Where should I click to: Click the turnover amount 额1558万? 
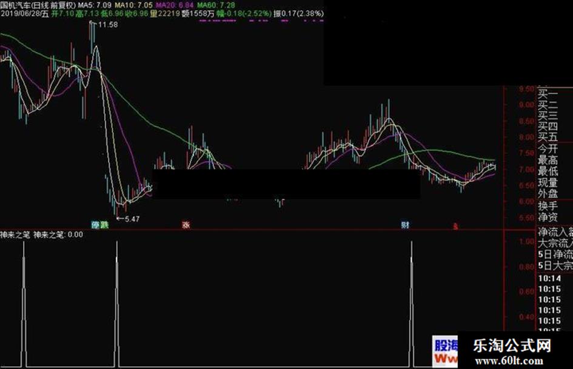pyautogui.click(x=198, y=14)
